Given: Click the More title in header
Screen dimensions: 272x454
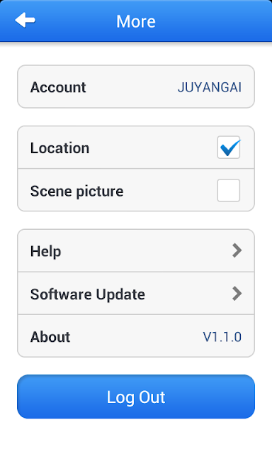Looking at the screenshot, I should pyautogui.click(x=136, y=21).
